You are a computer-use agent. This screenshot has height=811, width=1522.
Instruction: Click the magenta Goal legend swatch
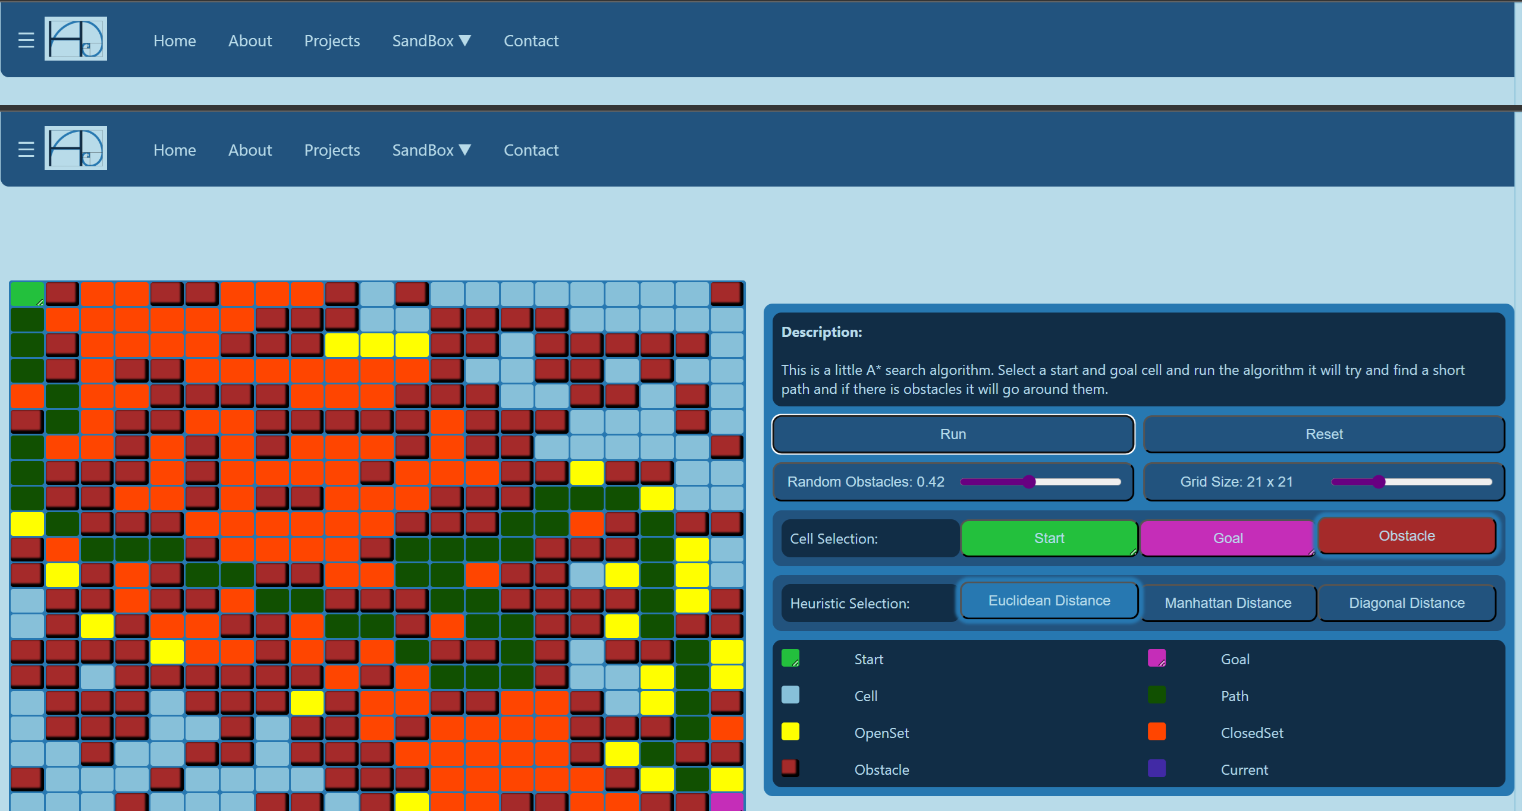click(x=1156, y=658)
